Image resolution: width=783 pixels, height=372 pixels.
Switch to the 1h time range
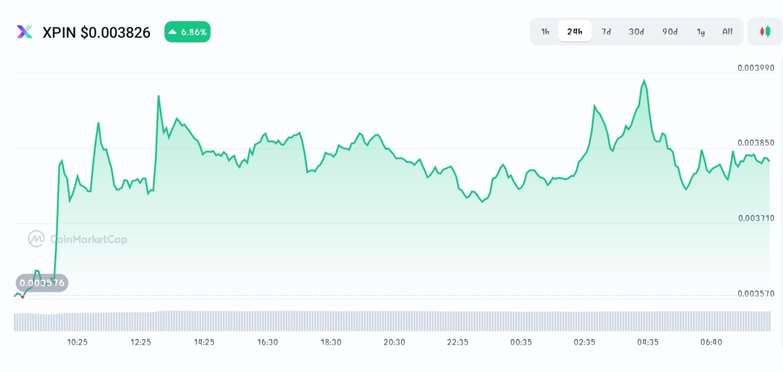coord(545,32)
